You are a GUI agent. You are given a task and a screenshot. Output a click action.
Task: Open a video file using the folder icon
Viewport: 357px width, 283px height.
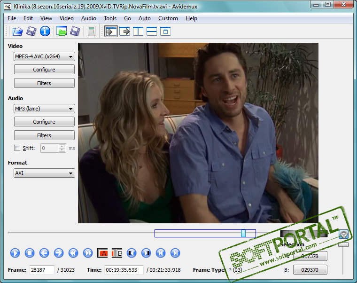(x=17, y=31)
